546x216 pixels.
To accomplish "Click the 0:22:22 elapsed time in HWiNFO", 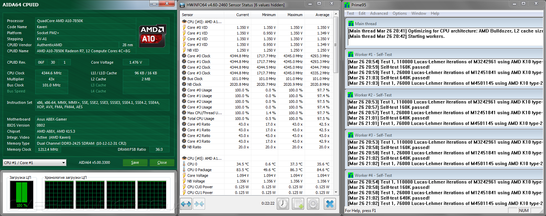I will pyautogui.click(x=268, y=203).
